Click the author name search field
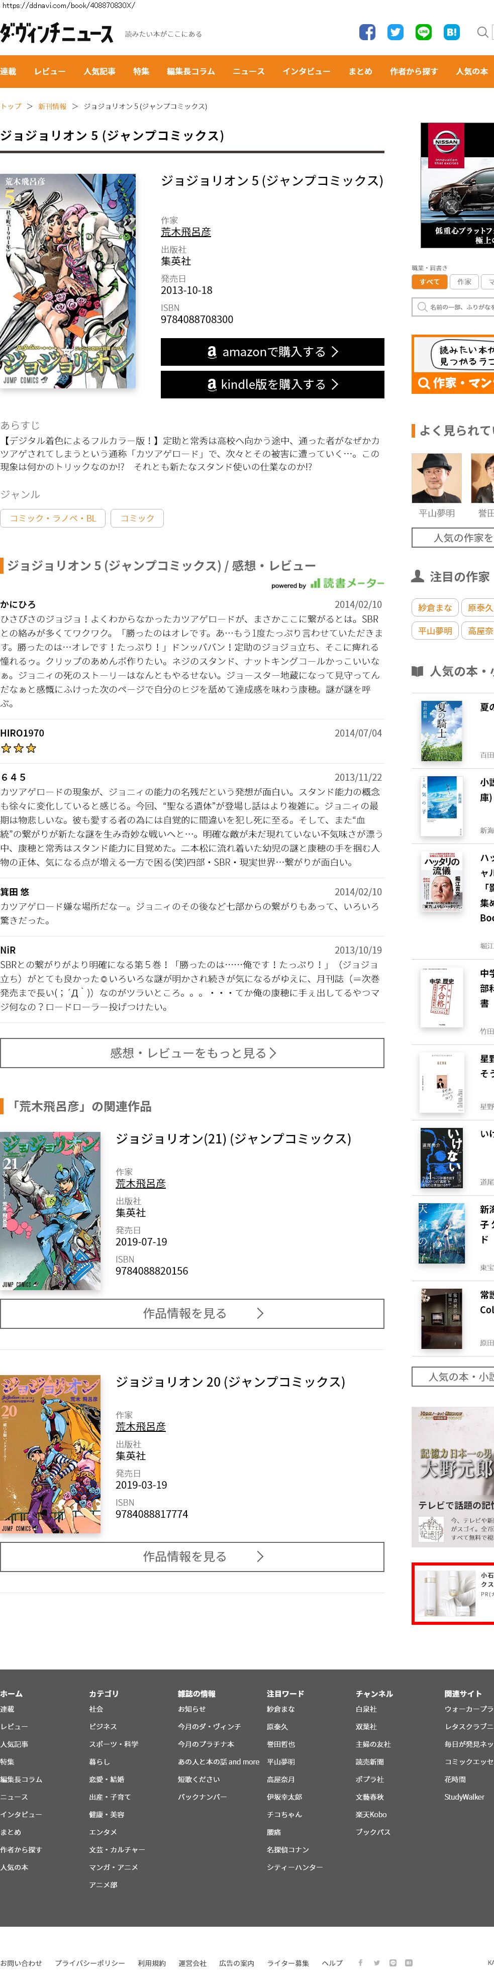The height and width of the screenshot is (1983, 494). (454, 306)
